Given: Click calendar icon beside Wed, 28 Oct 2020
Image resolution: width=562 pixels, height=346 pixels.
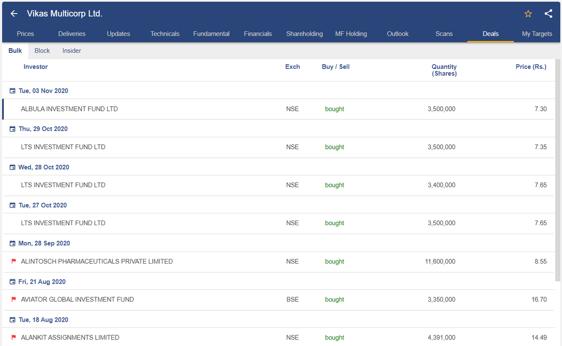Looking at the screenshot, I should pyautogui.click(x=13, y=167).
